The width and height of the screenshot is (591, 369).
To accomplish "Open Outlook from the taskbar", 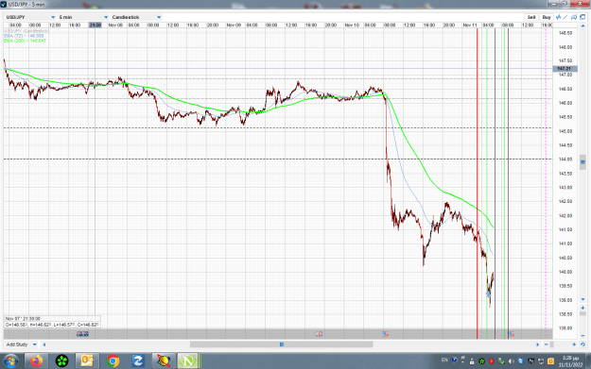I will click(87, 361).
